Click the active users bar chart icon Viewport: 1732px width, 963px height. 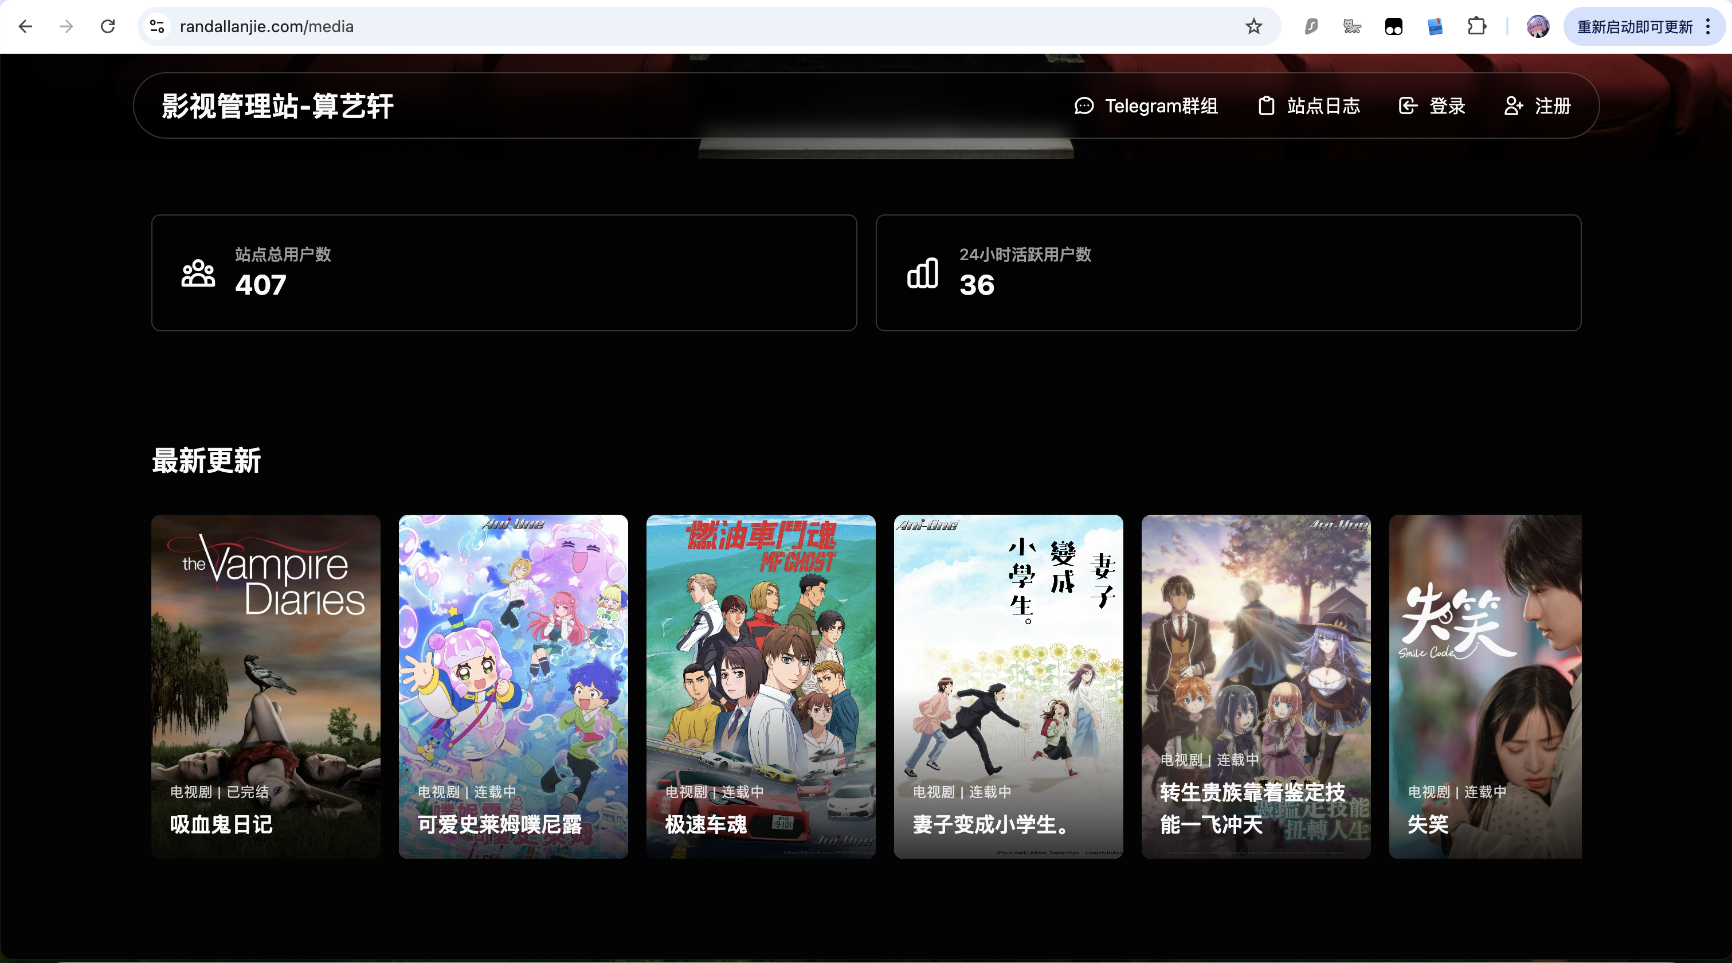(923, 273)
